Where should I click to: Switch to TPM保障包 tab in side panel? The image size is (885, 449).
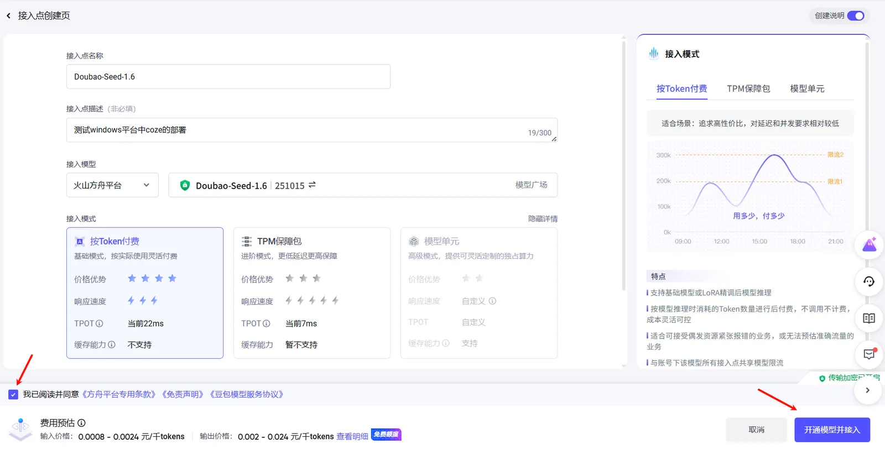[748, 88]
